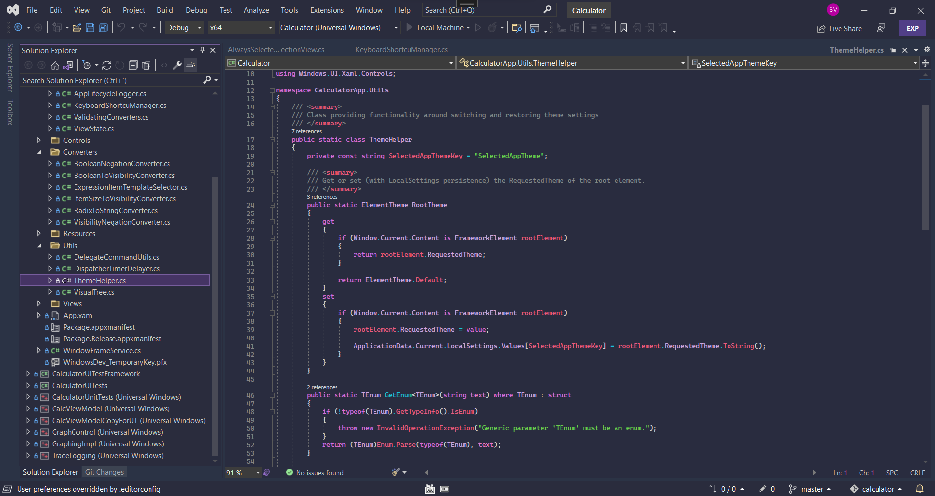Image resolution: width=935 pixels, height=496 pixels.
Task: Click the Search Solution Explorer field
Action: [112, 80]
